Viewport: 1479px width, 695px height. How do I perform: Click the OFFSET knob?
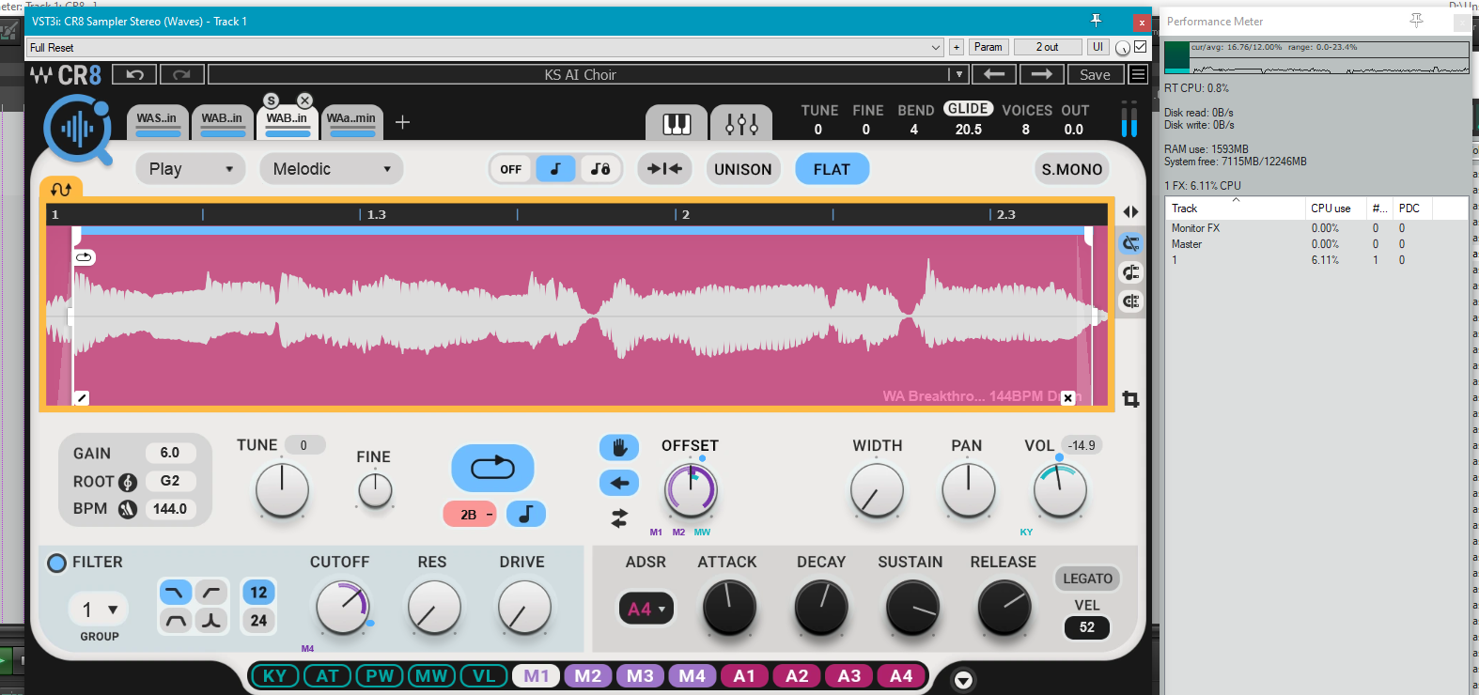691,491
